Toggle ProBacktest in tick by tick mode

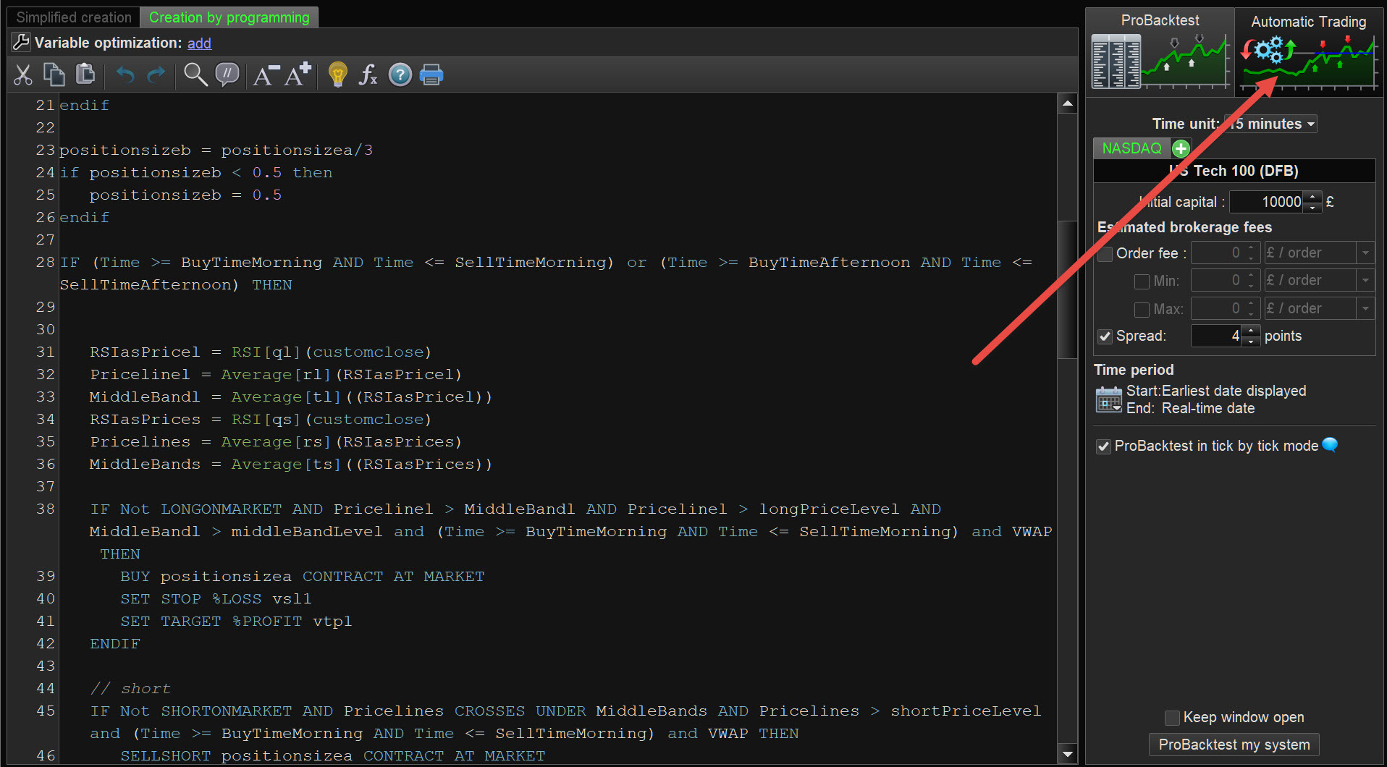[x=1103, y=446]
